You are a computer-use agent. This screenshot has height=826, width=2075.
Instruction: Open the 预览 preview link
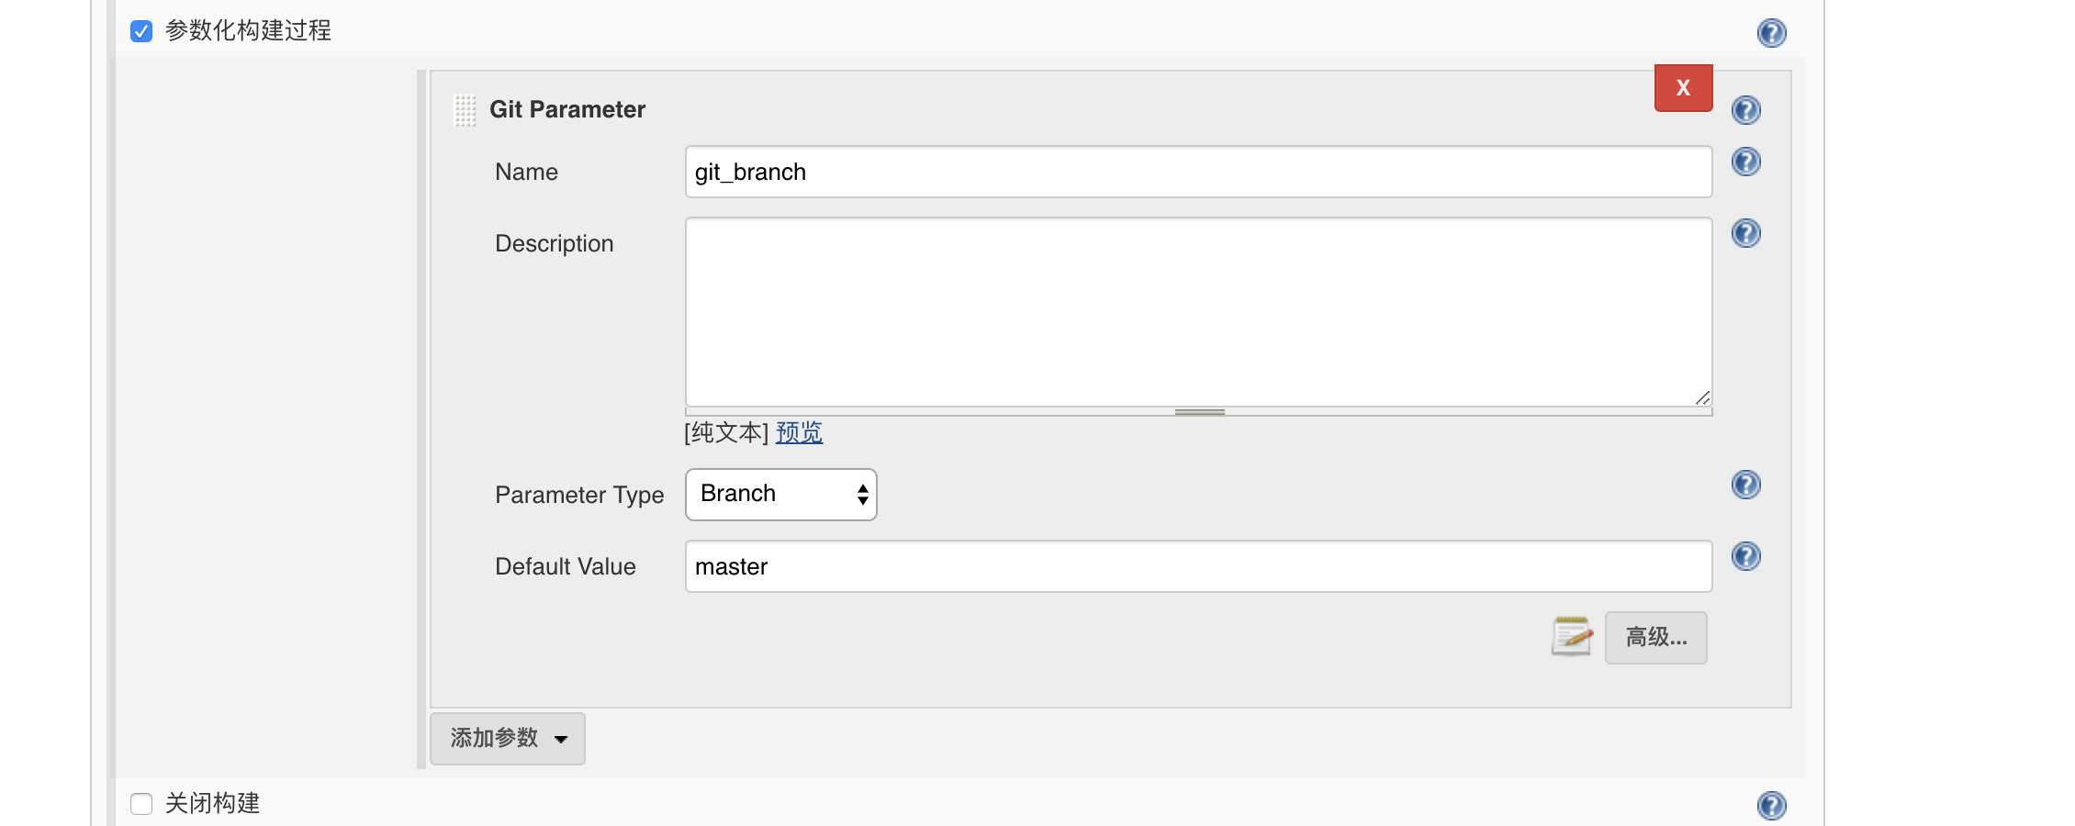click(x=797, y=432)
